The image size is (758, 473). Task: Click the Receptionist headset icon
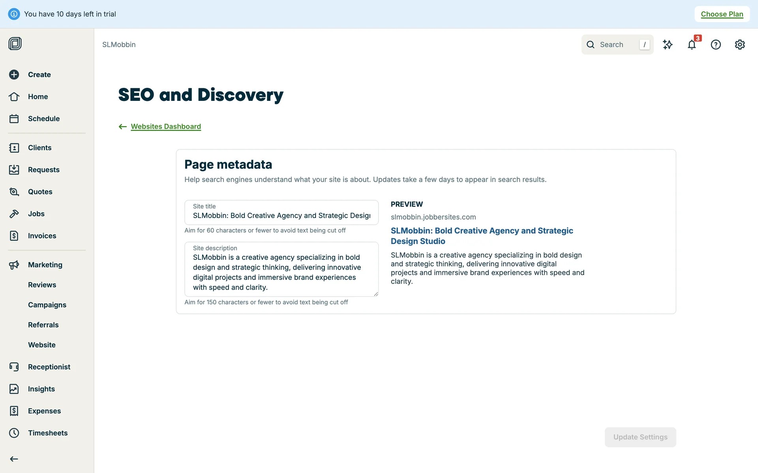pyautogui.click(x=14, y=367)
